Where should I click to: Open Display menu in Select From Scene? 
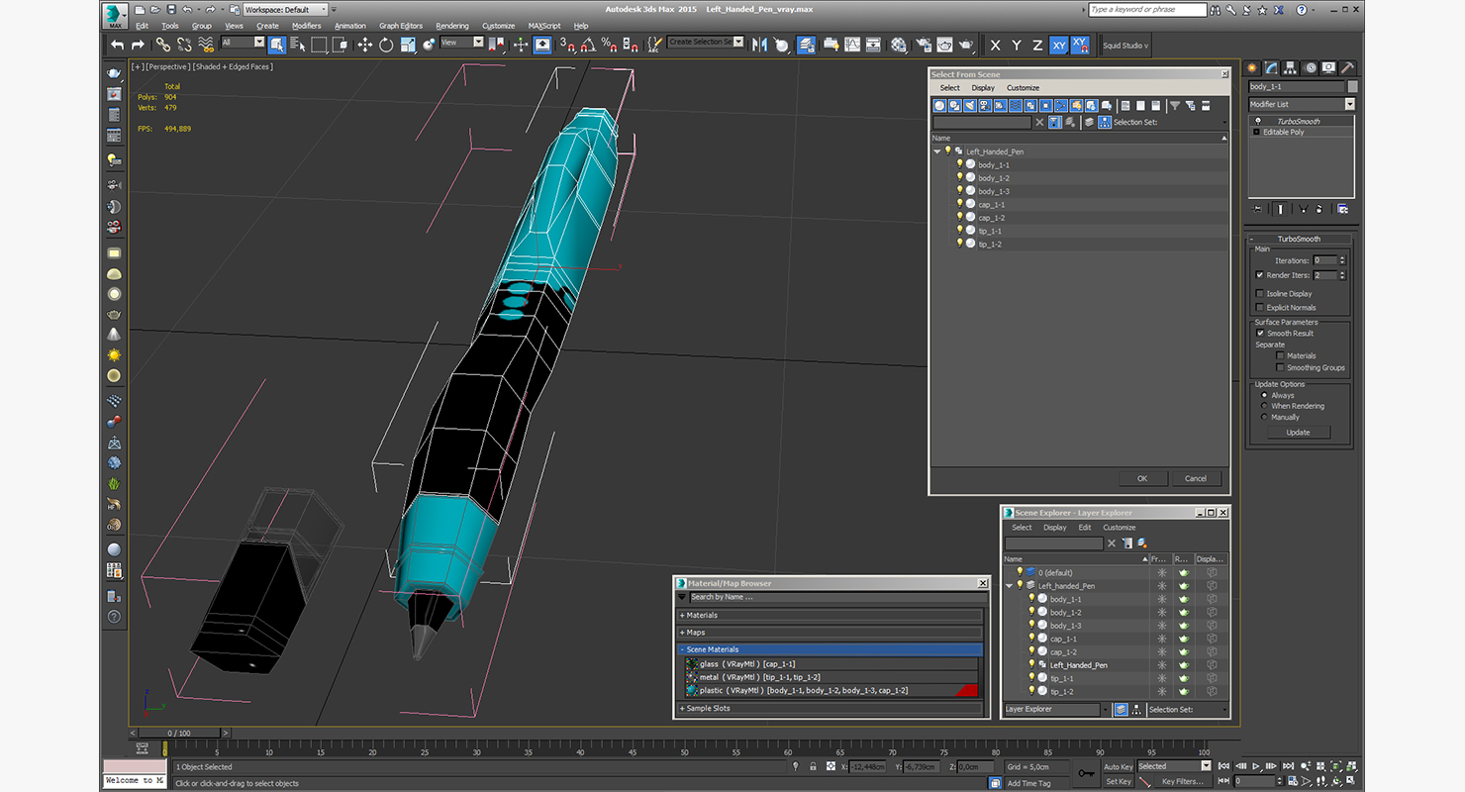point(983,88)
